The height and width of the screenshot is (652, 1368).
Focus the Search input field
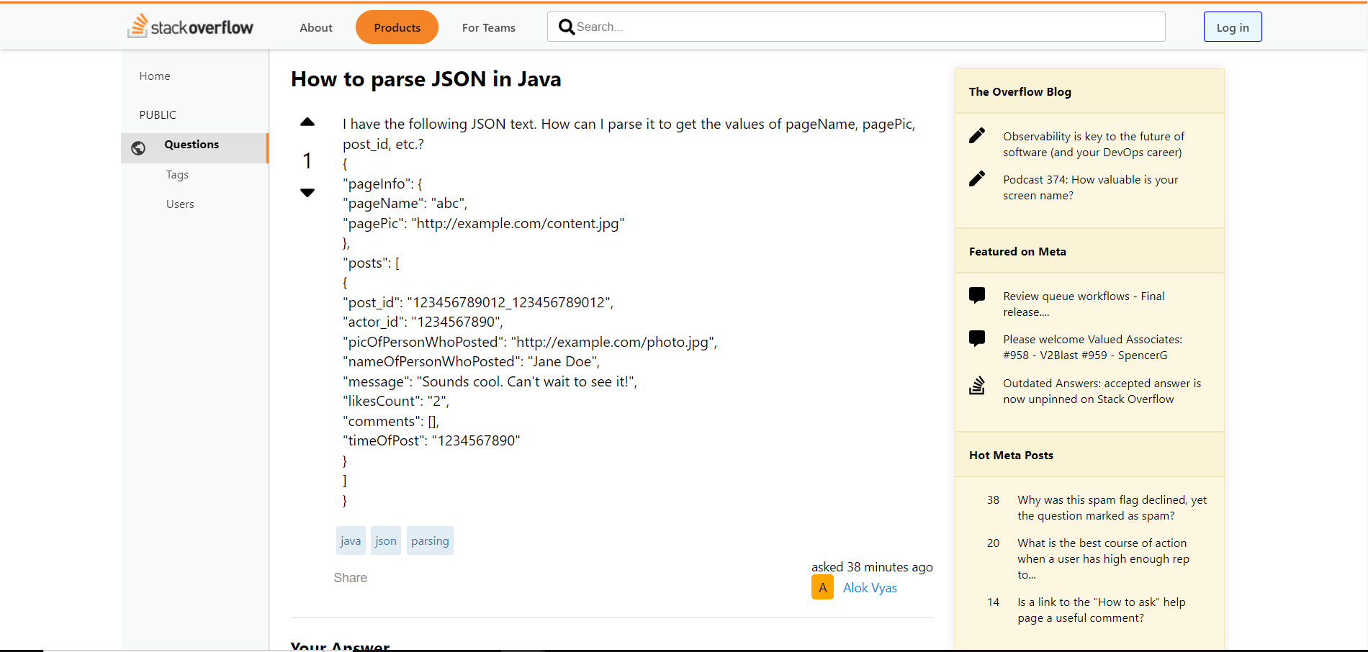point(864,27)
